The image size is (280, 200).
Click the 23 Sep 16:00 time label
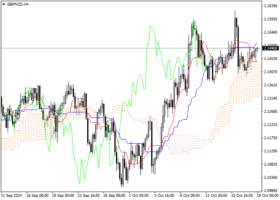click(x=89, y=196)
